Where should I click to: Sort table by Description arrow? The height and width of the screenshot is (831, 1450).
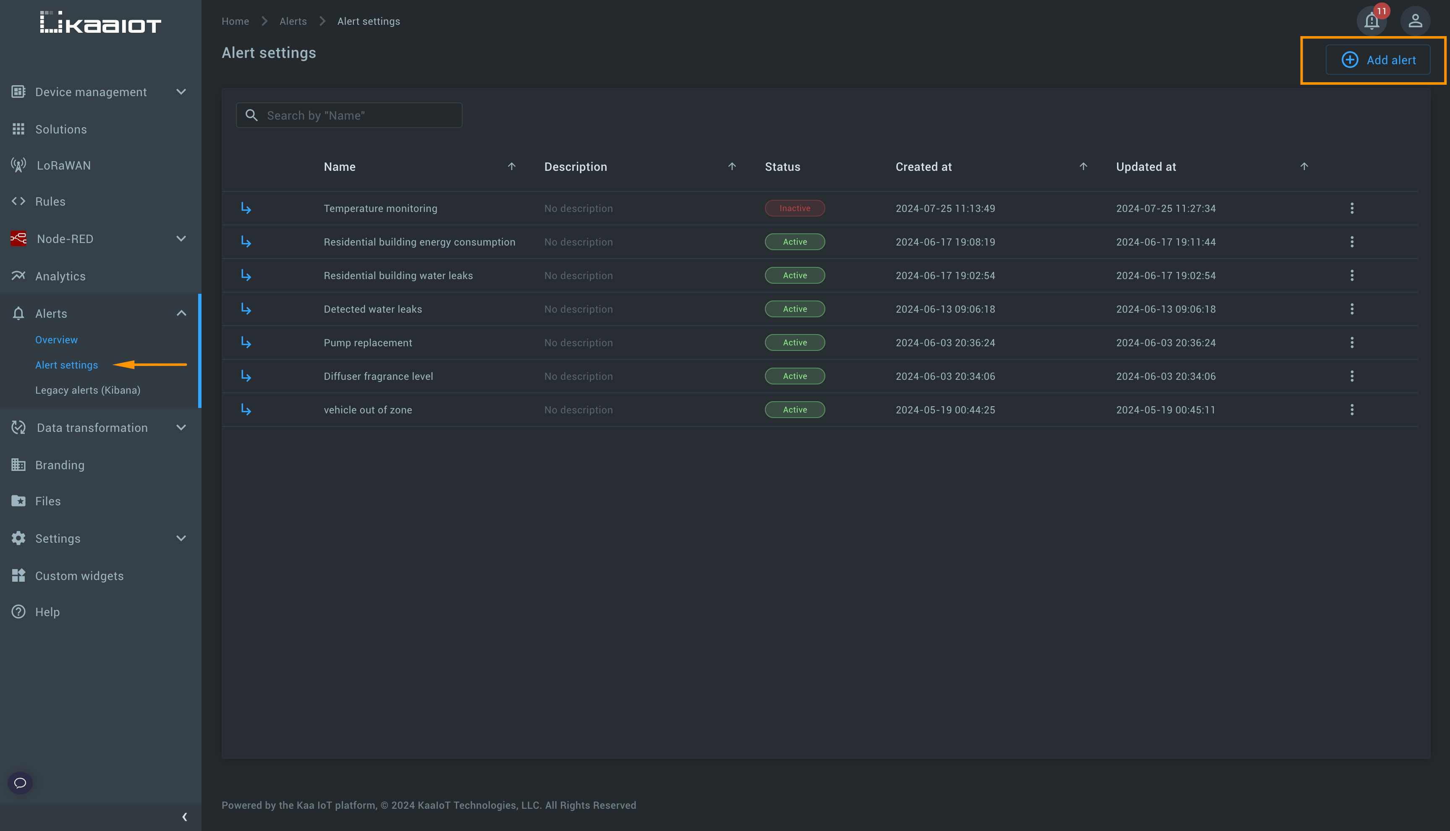click(x=732, y=167)
